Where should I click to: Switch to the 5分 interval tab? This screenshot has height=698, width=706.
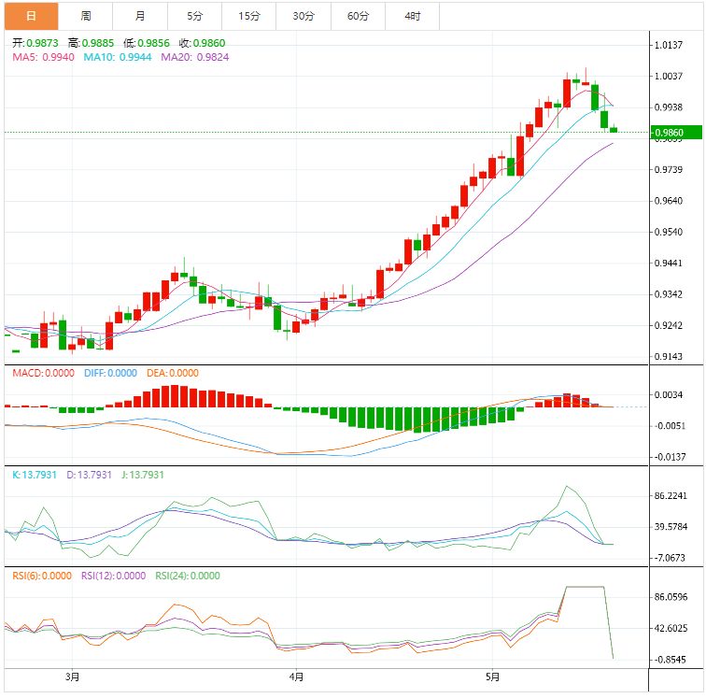[x=194, y=16]
